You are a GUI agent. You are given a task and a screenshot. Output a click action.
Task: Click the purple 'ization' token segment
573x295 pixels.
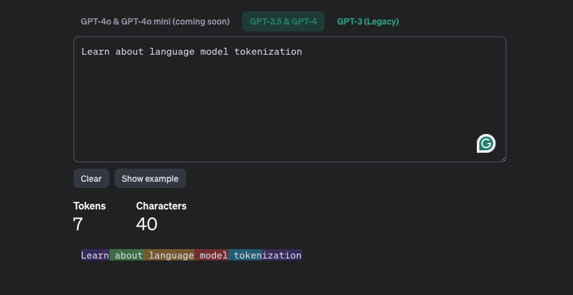click(282, 255)
